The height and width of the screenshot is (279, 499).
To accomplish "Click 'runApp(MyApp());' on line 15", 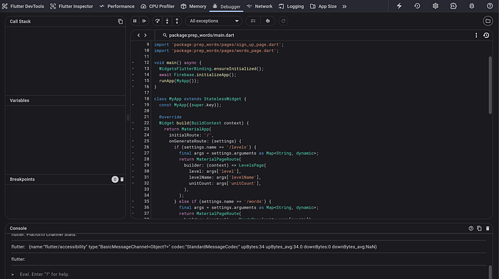I will [179, 80].
